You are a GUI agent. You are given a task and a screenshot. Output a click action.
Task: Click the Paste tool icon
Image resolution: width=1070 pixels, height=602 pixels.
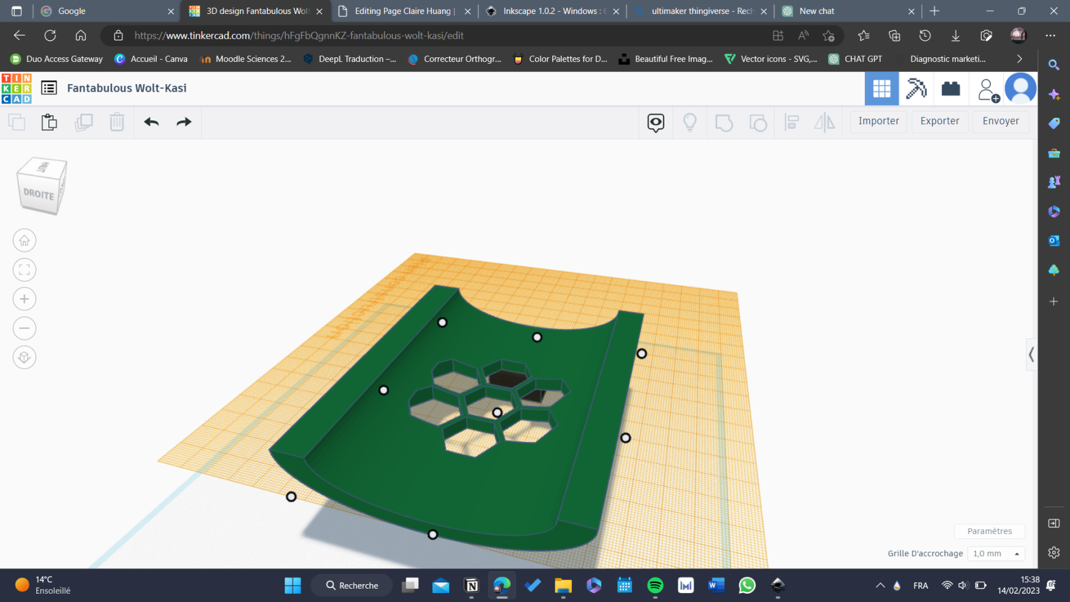pos(49,122)
